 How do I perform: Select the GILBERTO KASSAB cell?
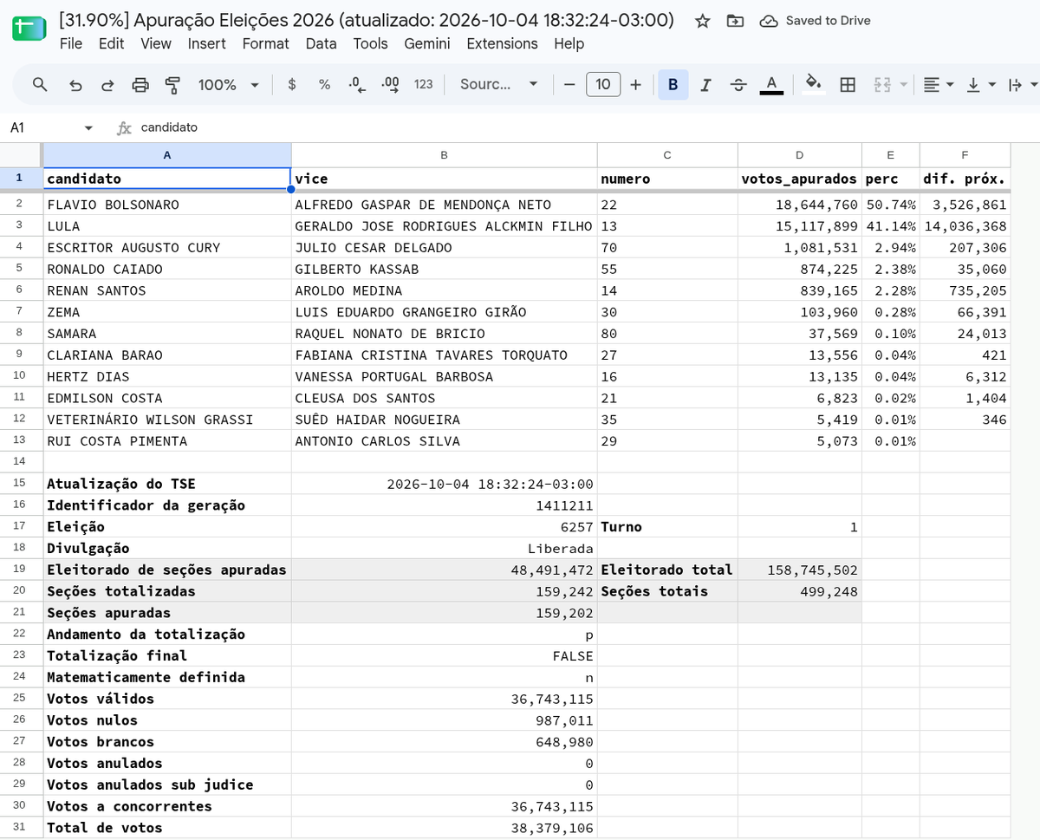click(x=444, y=269)
